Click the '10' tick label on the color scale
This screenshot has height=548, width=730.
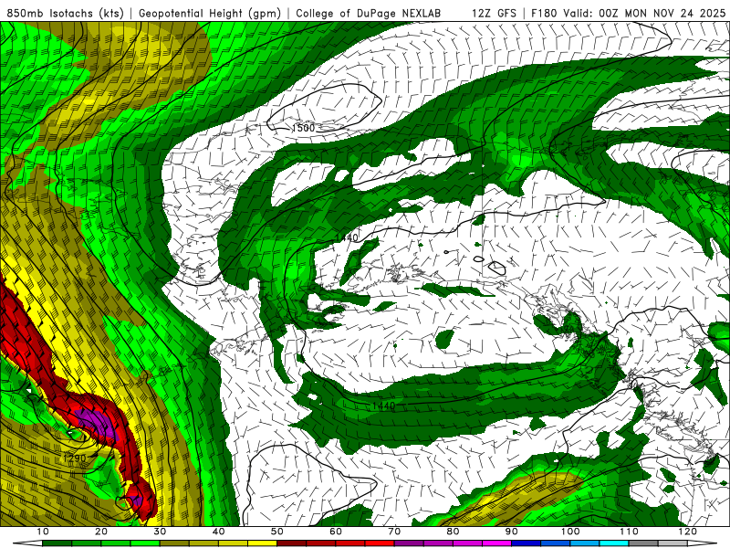(x=42, y=532)
